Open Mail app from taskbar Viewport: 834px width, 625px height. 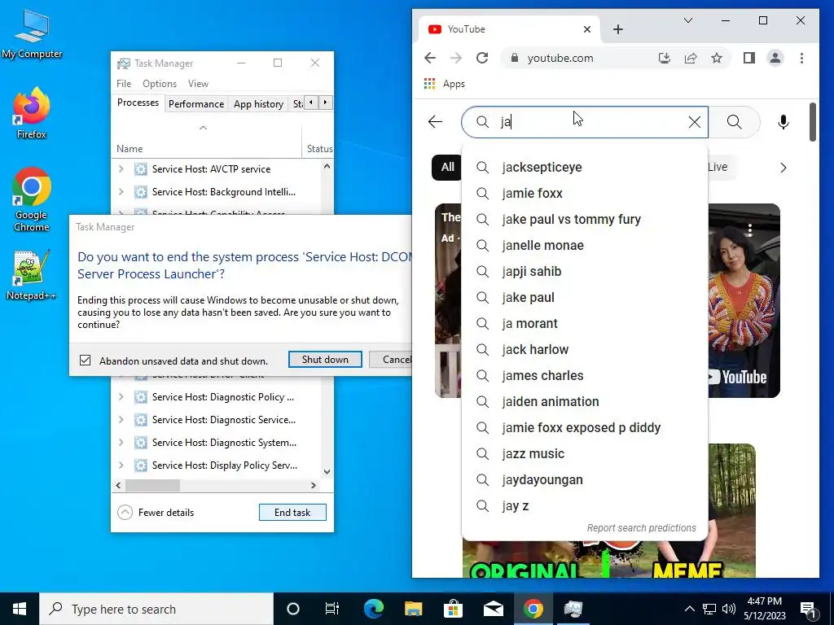coord(493,609)
